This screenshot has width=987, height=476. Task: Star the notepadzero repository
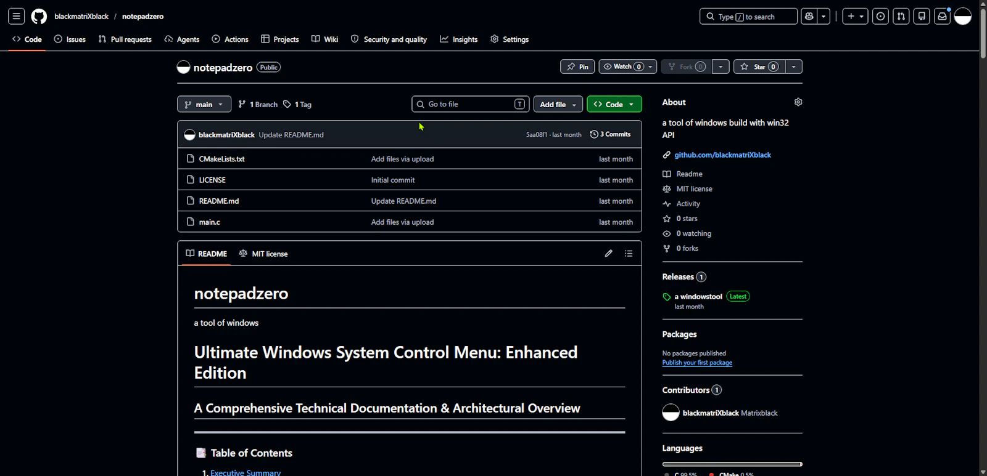pos(759,67)
